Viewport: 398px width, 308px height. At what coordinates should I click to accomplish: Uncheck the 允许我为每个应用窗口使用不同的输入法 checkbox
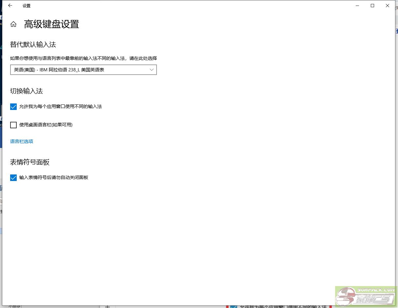pyautogui.click(x=13, y=107)
